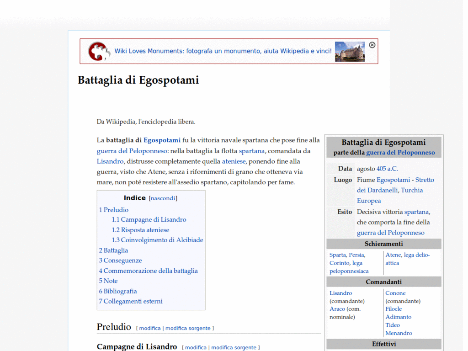Click the Wiki Loves Monuments puzzle logo

click(99, 51)
